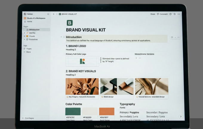
Task: Click the Visuals page orange icon
Action: (27, 36)
